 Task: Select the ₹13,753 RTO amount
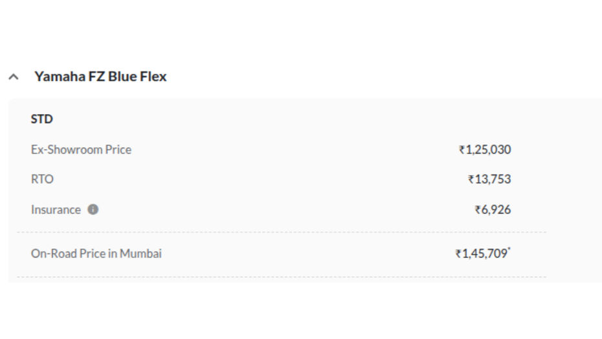click(x=489, y=179)
